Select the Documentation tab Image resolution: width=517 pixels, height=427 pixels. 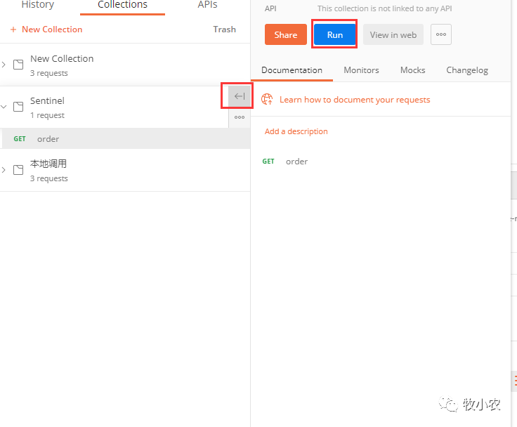point(292,70)
